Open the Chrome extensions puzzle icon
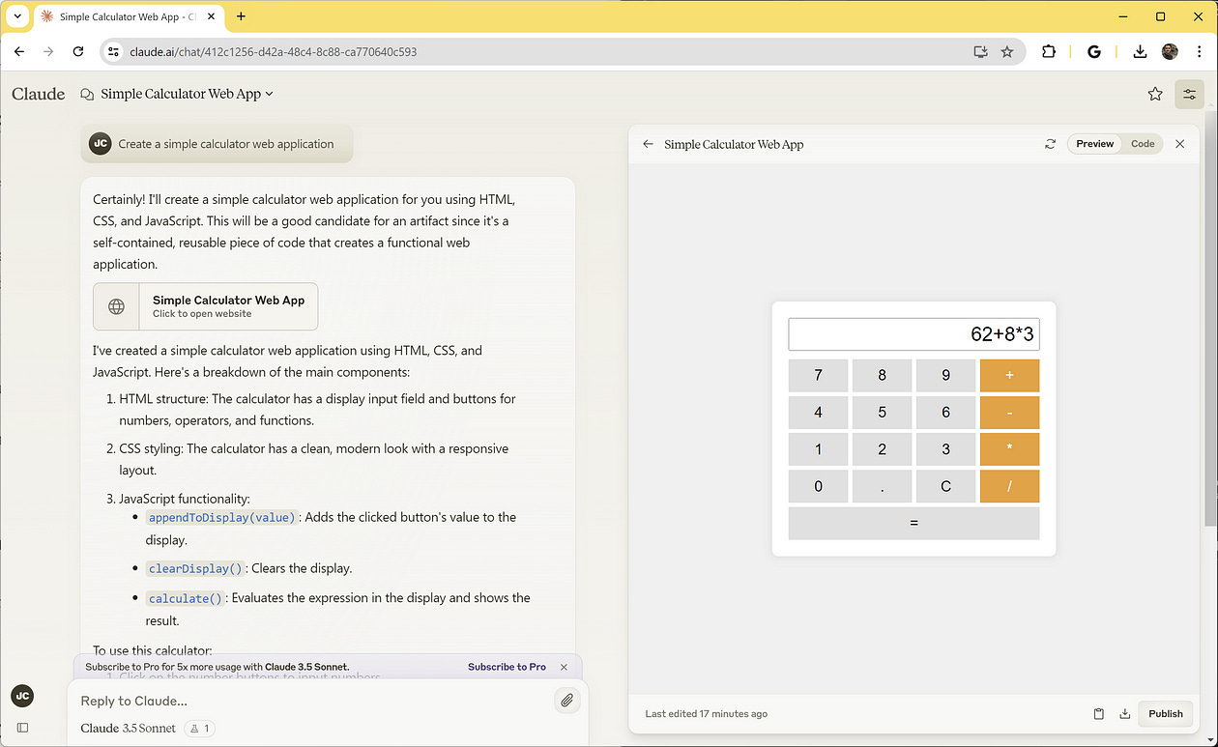This screenshot has width=1218, height=747. pos(1049,51)
